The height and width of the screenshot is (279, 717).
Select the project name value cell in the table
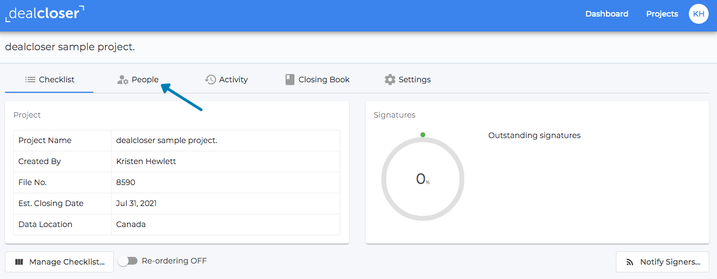coord(225,140)
